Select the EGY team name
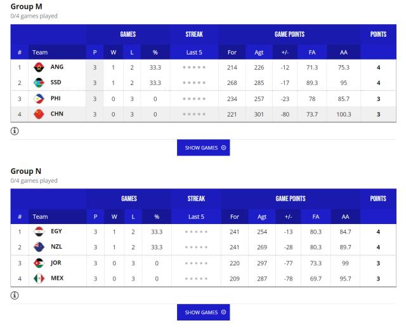The image size is (406, 330). [x=57, y=232]
